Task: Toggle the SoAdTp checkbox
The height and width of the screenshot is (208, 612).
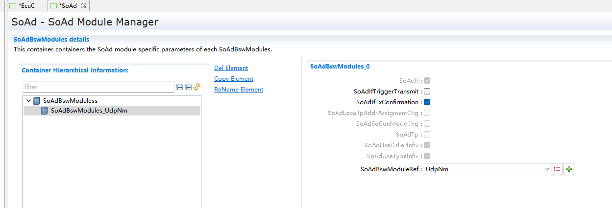Action: [x=427, y=135]
